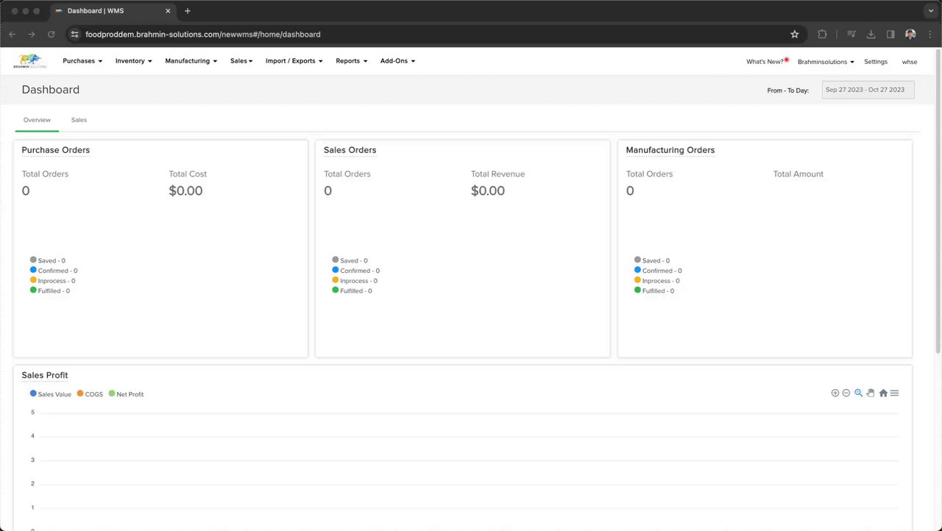Close the Dashboard | WMS tab
The height and width of the screenshot is (531, 942).
click(169, 11)
